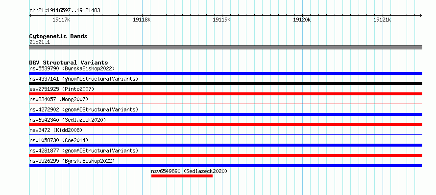The image size is (436, 195).
Task: Click the DGV Structural Variants track title
Action: click(69, 63)
